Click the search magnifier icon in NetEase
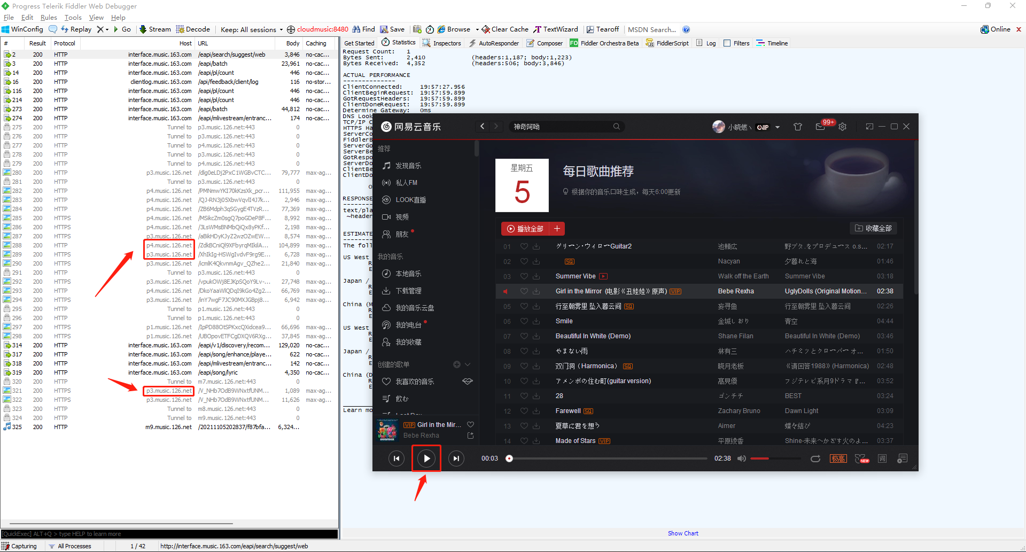This screenshot has height=552, width=1026. (617, 127)
